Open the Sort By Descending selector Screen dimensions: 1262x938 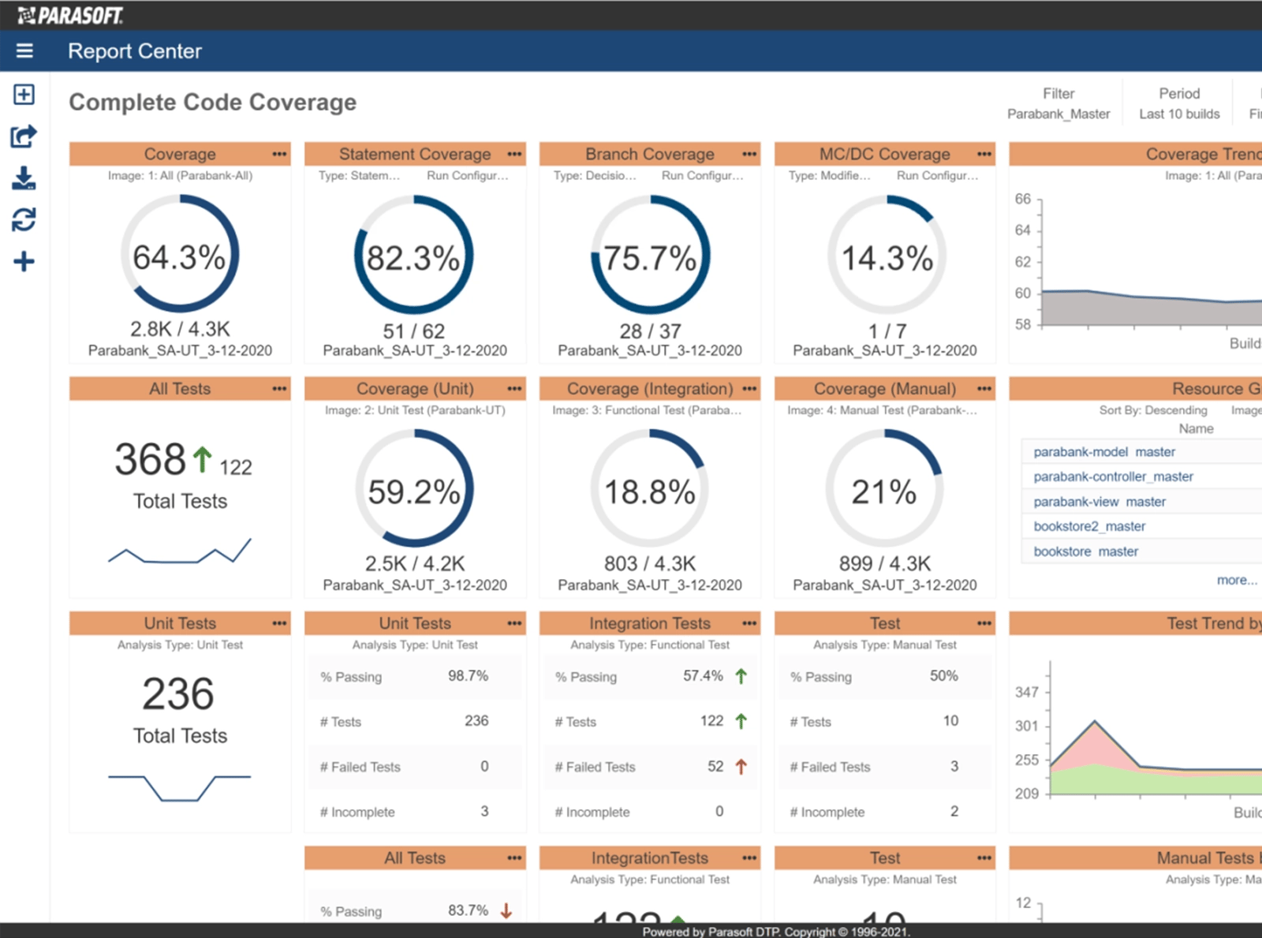(1154, 410)
